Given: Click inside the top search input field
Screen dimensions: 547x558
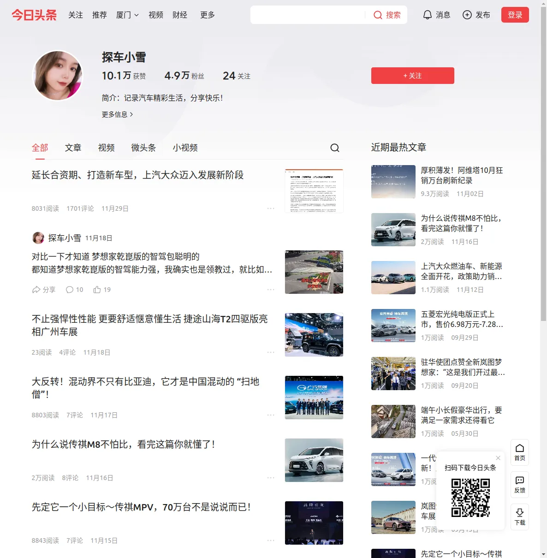Looking at the screenshot, I should (x=308, y=15).
